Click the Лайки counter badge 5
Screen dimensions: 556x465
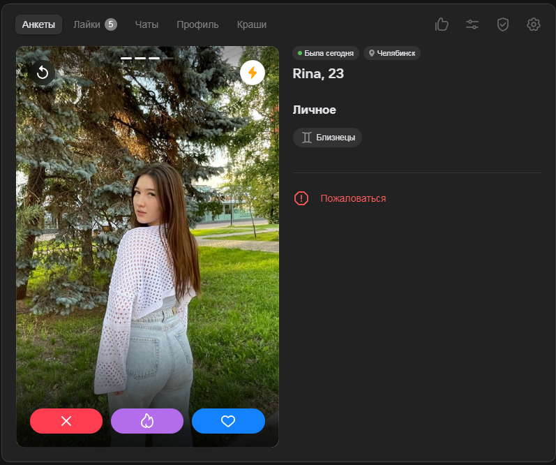pos(111,24)
